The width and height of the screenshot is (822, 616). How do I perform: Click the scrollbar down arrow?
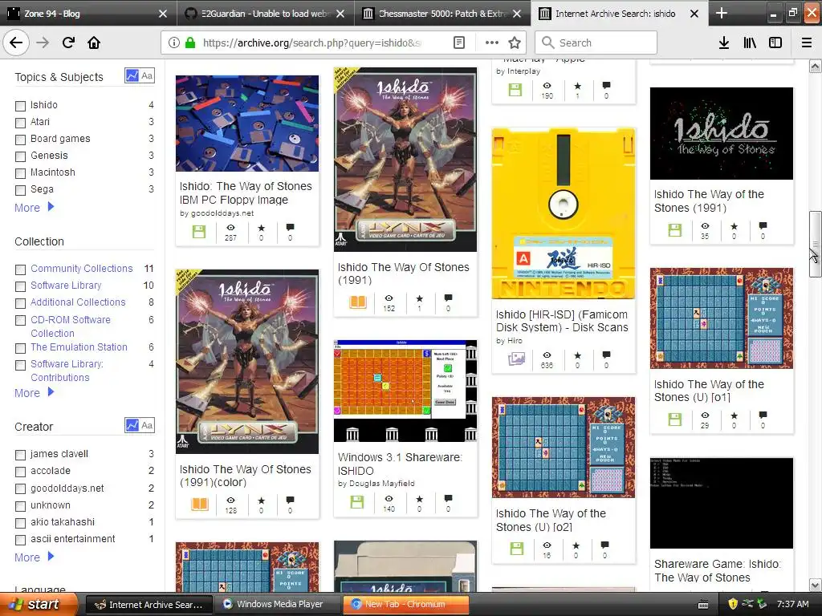(x=815, y=585)
